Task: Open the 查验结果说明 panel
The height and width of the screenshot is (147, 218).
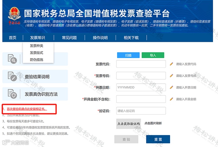Action: click(35, 76)
